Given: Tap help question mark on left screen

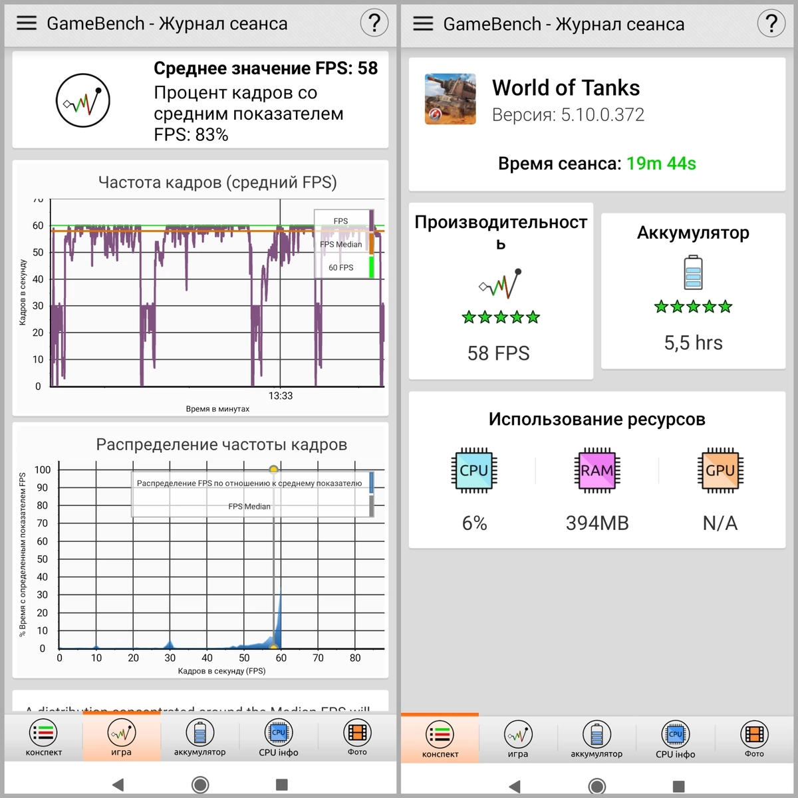Looking at the screenshot, I should point(374,23).
